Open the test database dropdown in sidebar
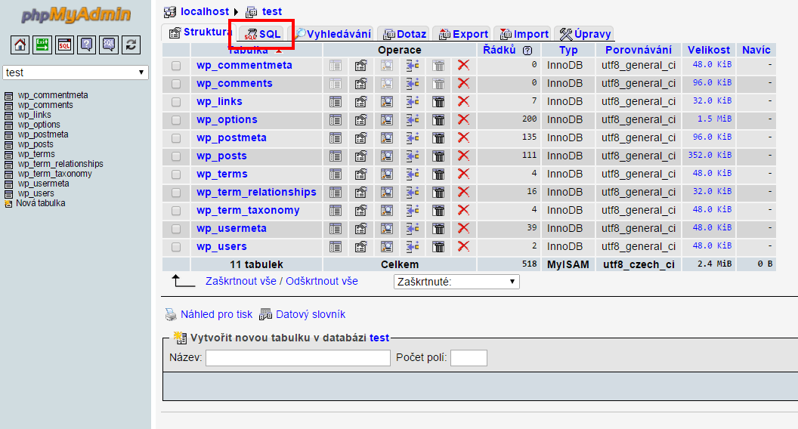 point(76,73)
